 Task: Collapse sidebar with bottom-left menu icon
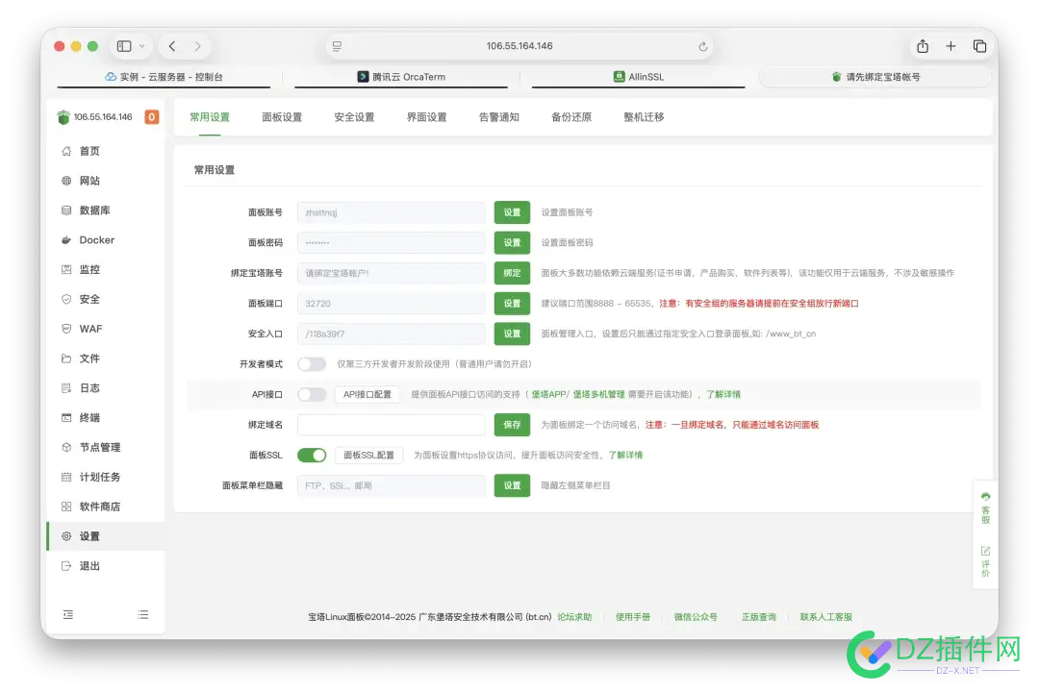click(x=68, y=615)
